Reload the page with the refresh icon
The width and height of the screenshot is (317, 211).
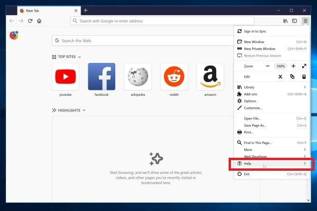(30, 21)
